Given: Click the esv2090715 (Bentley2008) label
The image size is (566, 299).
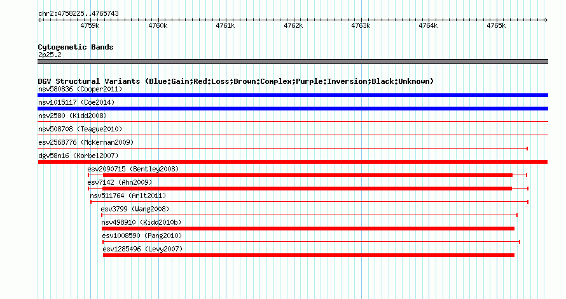Looking at the screenshot, I should coord(133,169).
